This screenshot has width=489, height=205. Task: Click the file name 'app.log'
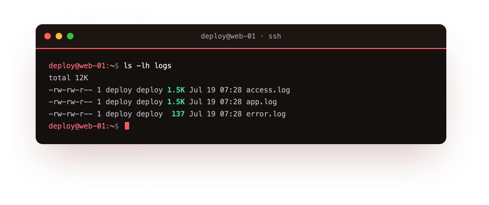(x=262, y=102)
